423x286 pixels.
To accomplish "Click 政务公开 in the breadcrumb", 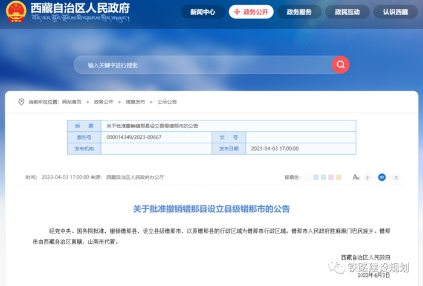I will point(103,102).
